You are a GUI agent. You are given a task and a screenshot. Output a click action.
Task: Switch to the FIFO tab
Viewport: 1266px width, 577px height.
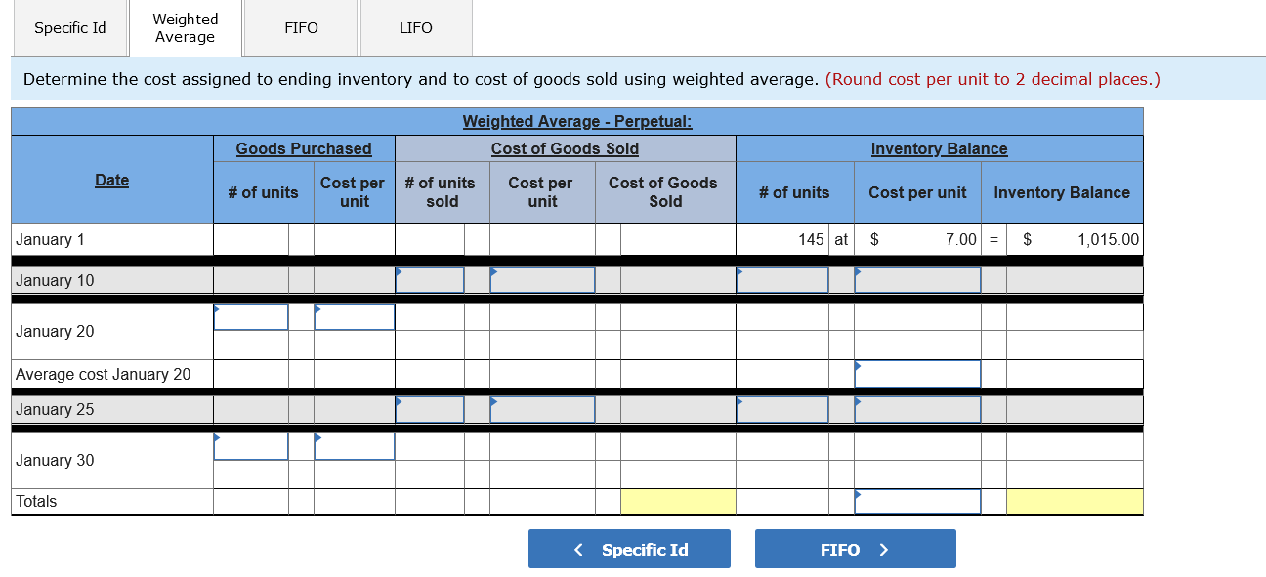pyautogui.click(x=301, y=28)
